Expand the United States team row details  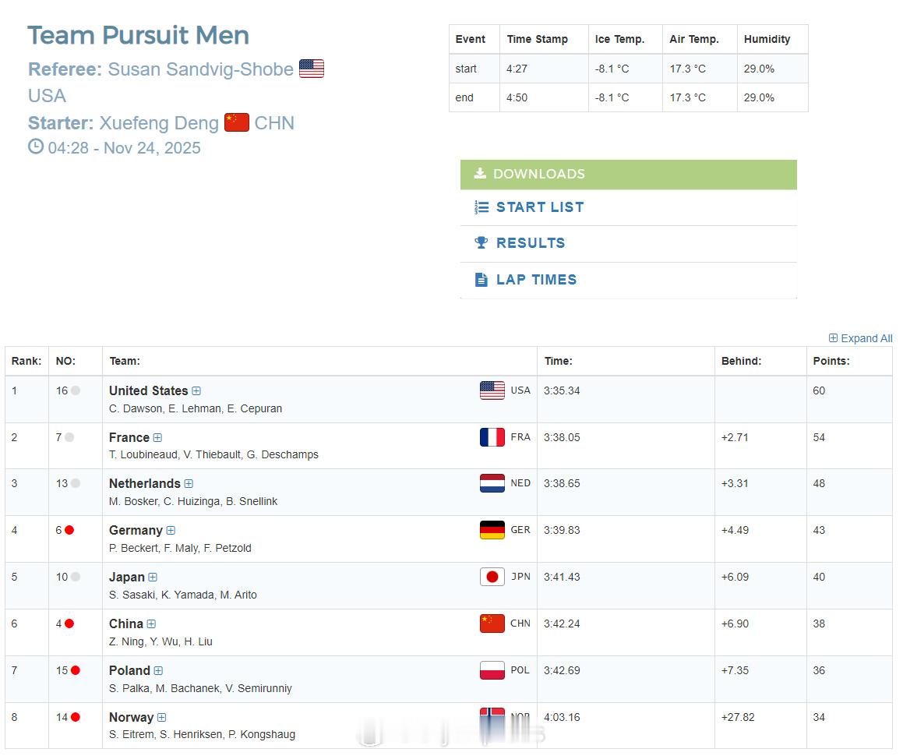point(196,391)
